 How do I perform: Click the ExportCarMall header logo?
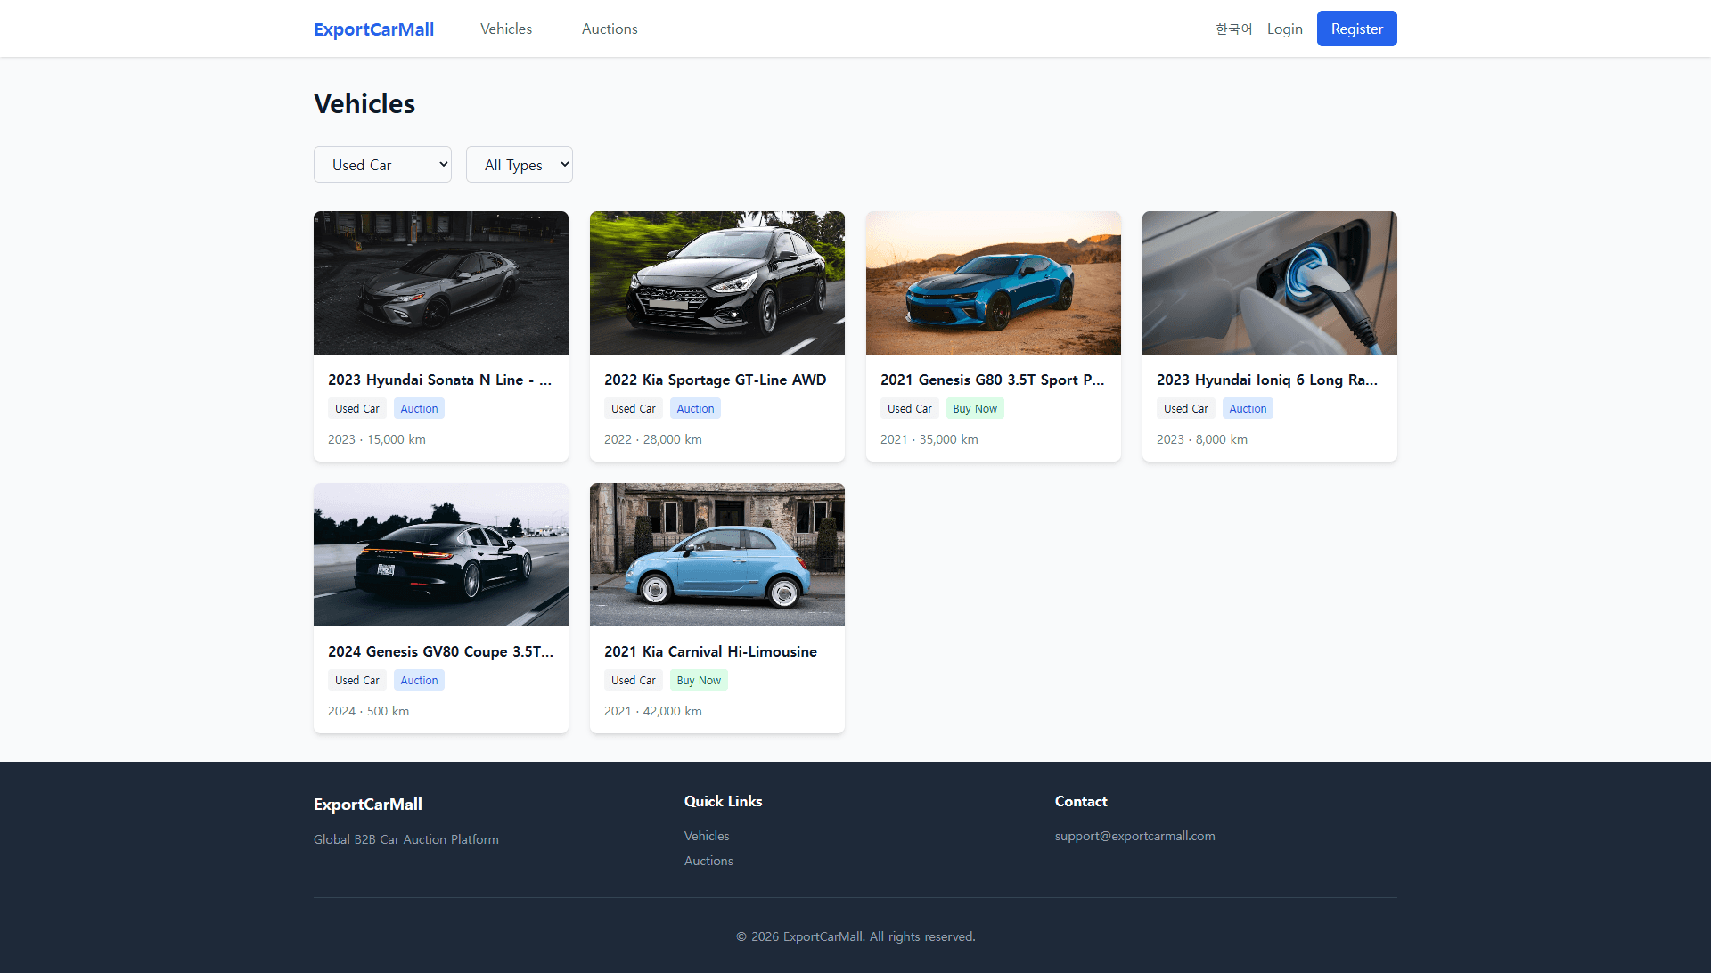pos(373,29)
